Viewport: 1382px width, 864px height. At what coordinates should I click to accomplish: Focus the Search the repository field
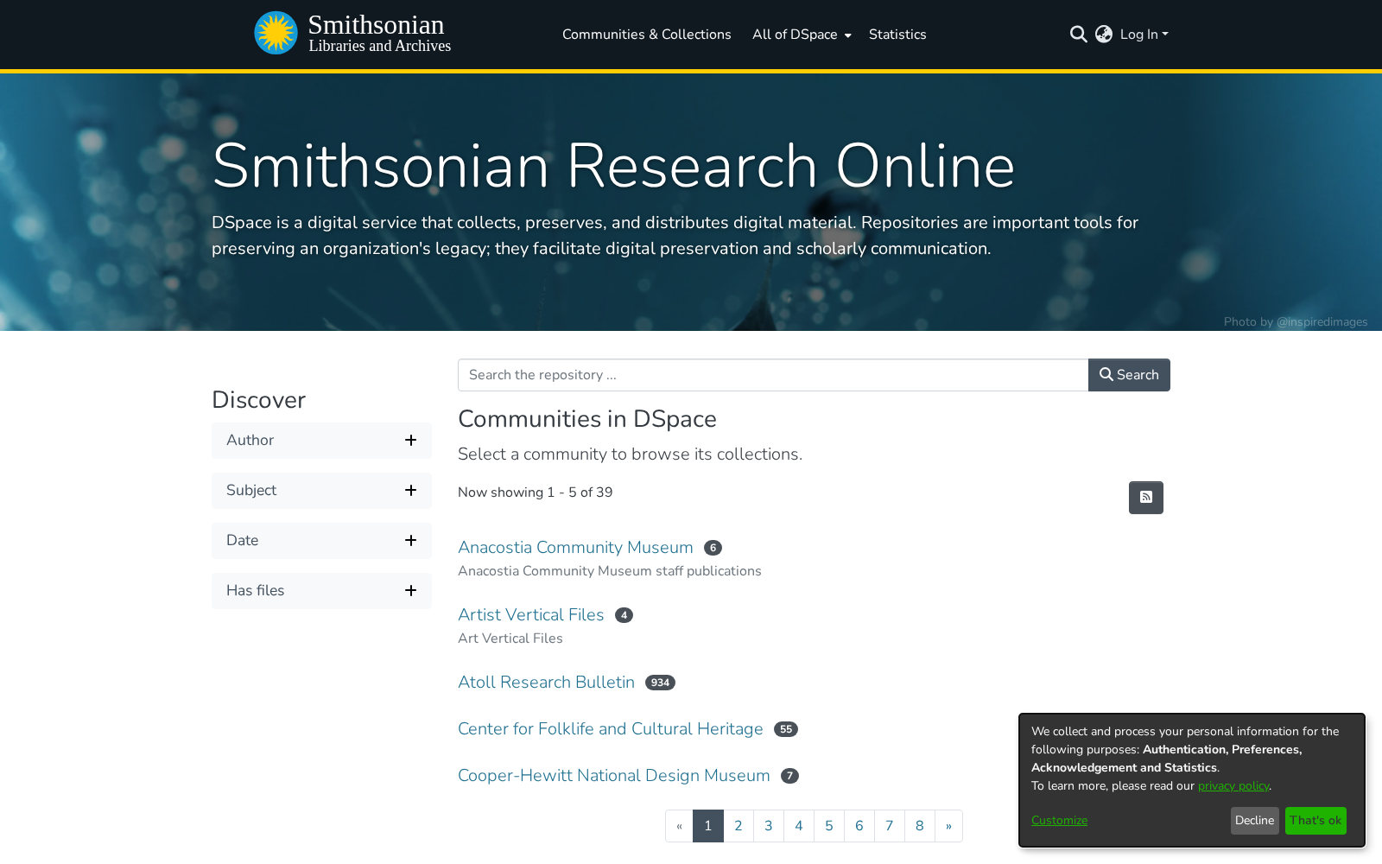(x=773, y=375)
